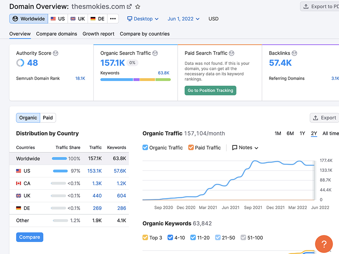Screen dimensions: 339x254
Task: Open thesmokies.com external link icon
Action: click(x=129, y=6)
